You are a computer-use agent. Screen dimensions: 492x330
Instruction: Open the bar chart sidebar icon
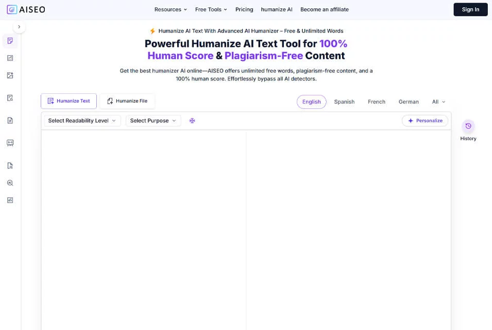(10, 58)
